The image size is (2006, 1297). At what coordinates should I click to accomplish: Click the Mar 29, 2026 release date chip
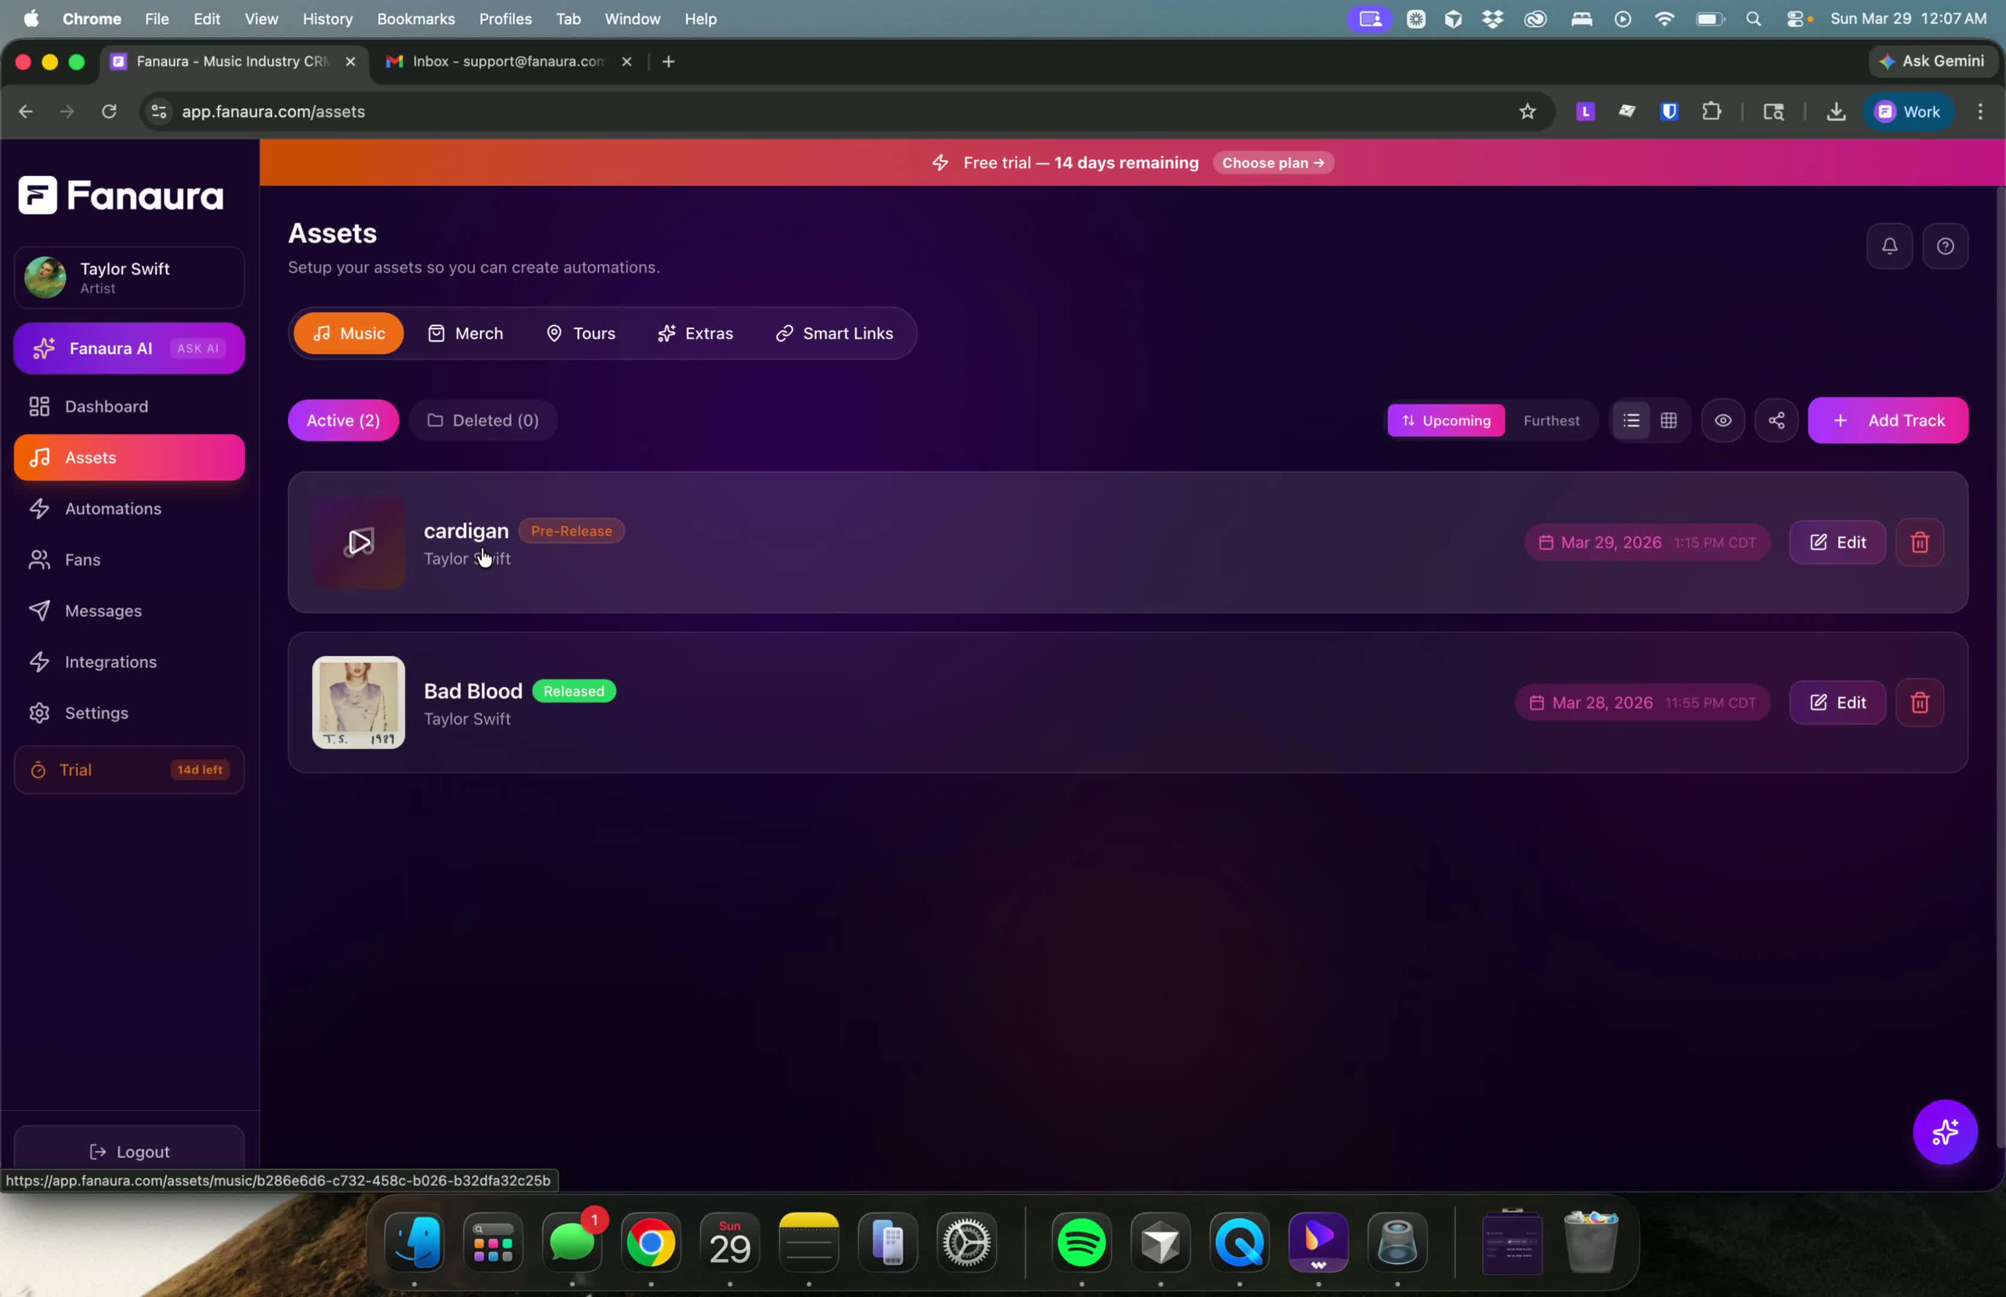pos(1646,542)
